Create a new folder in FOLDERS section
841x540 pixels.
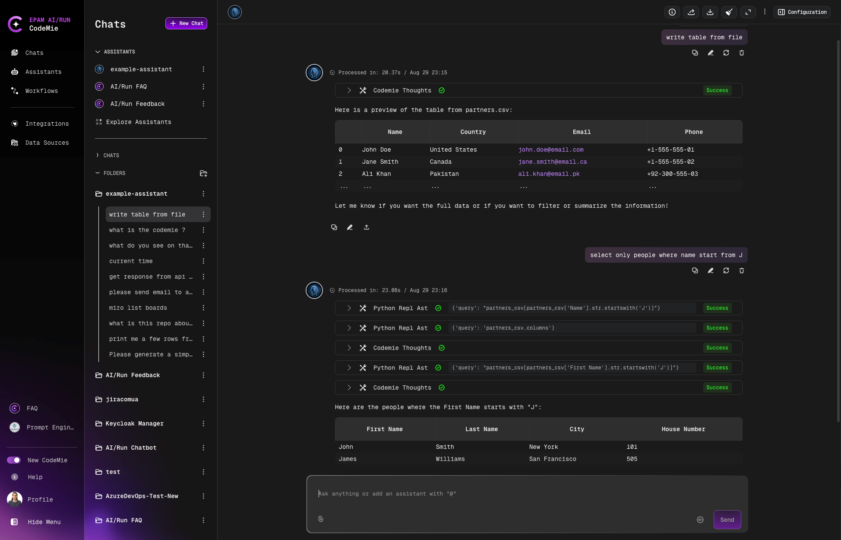click(x=203, y=173)
